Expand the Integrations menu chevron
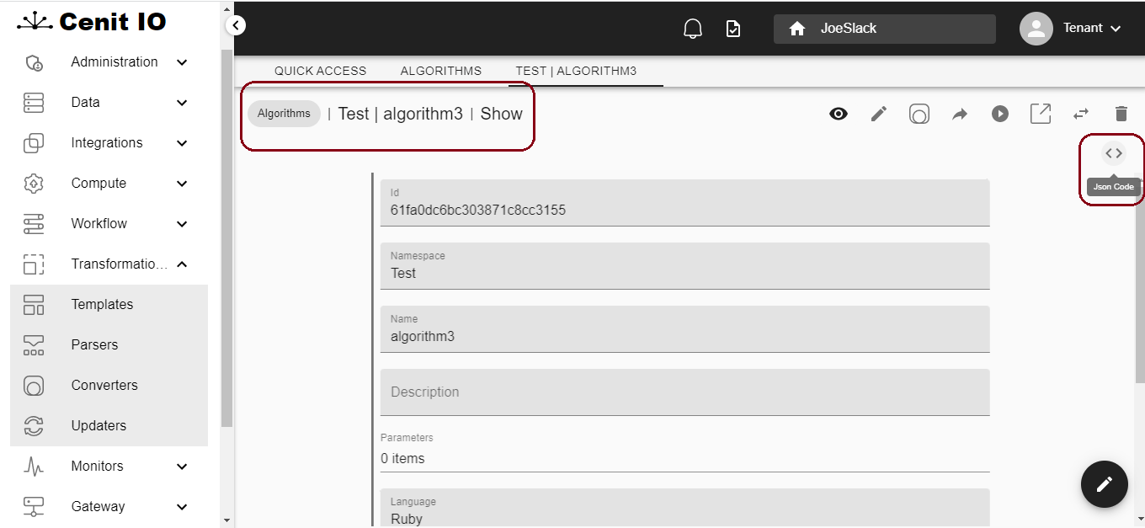Image resolution: width=1145 pixels, height=528 pixels. (182, 143)
